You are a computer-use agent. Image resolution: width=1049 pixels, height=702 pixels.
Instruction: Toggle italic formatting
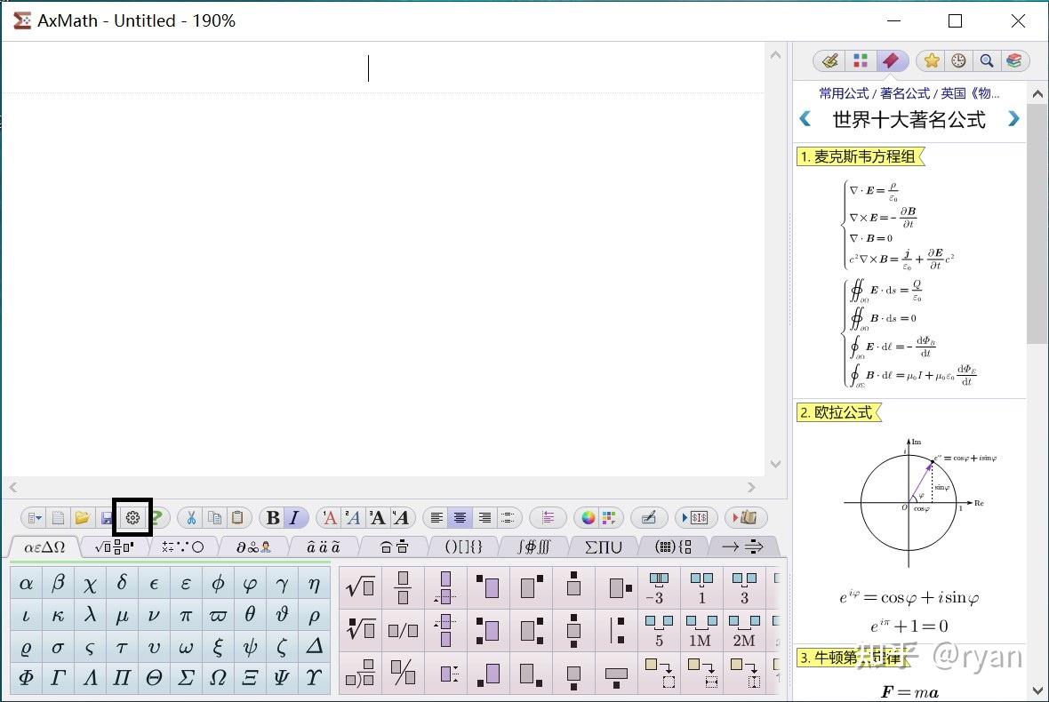coord(293,517)
